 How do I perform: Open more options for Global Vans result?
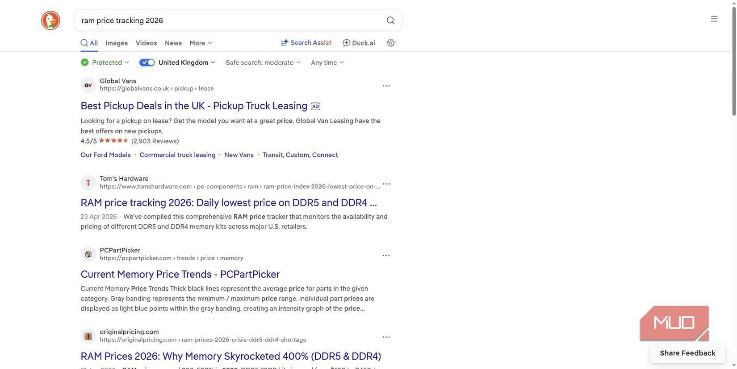(x=386, y=86)
